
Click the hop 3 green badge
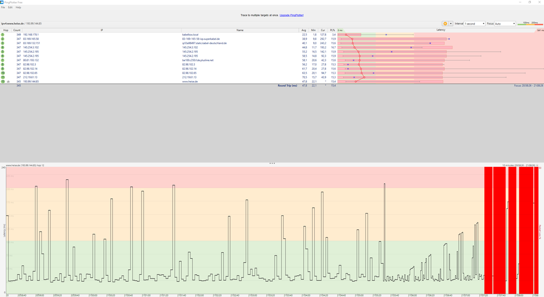coord(3,43)
